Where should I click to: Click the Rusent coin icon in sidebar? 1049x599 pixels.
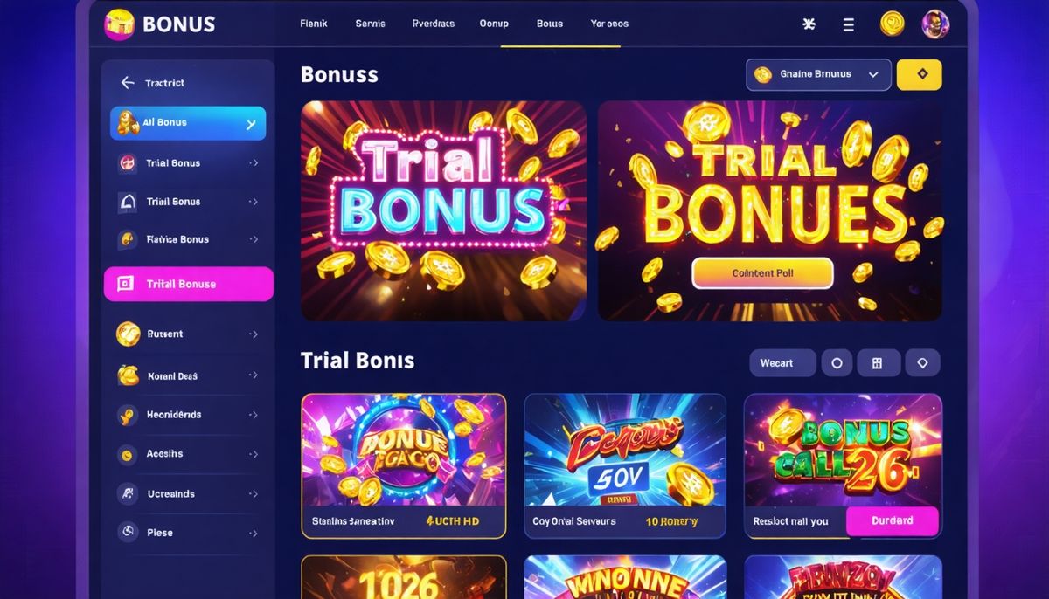(129, 334)
